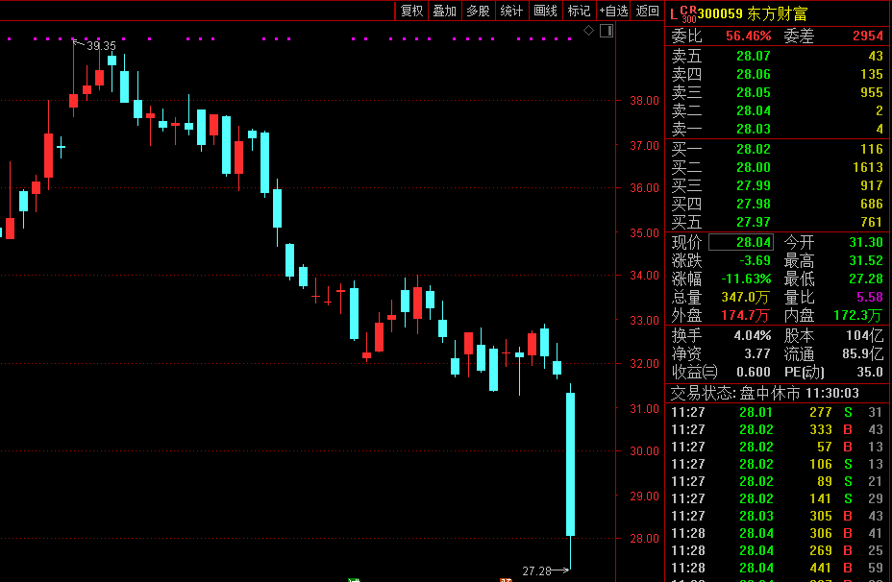Click the 39.35 high price marker
Screen dimensions: 892x582
101,45
